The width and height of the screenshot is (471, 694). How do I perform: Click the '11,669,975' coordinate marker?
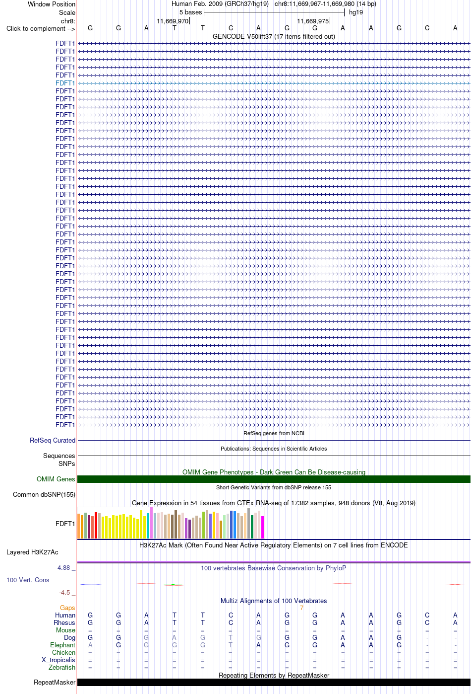(313, 21)
